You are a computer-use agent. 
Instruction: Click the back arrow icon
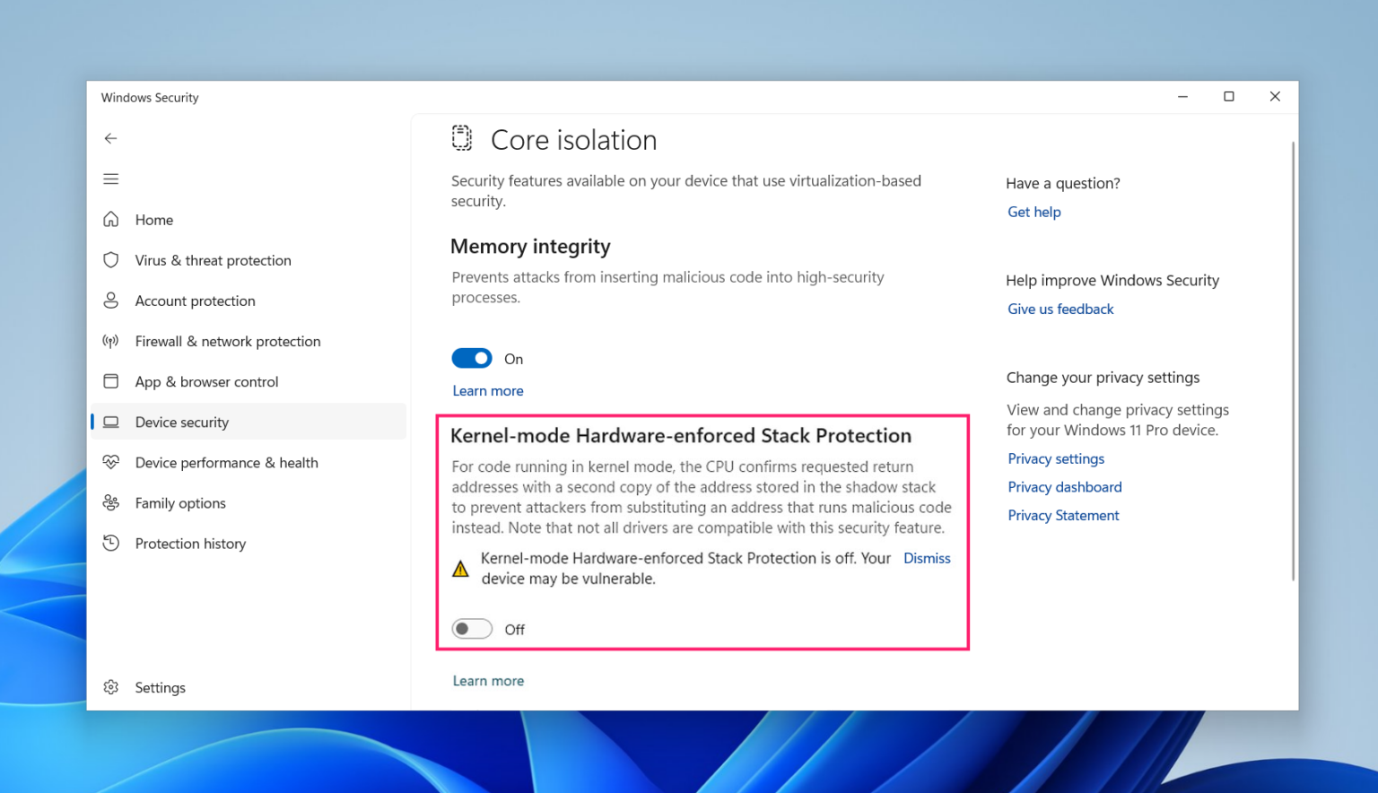coord(110,138)
